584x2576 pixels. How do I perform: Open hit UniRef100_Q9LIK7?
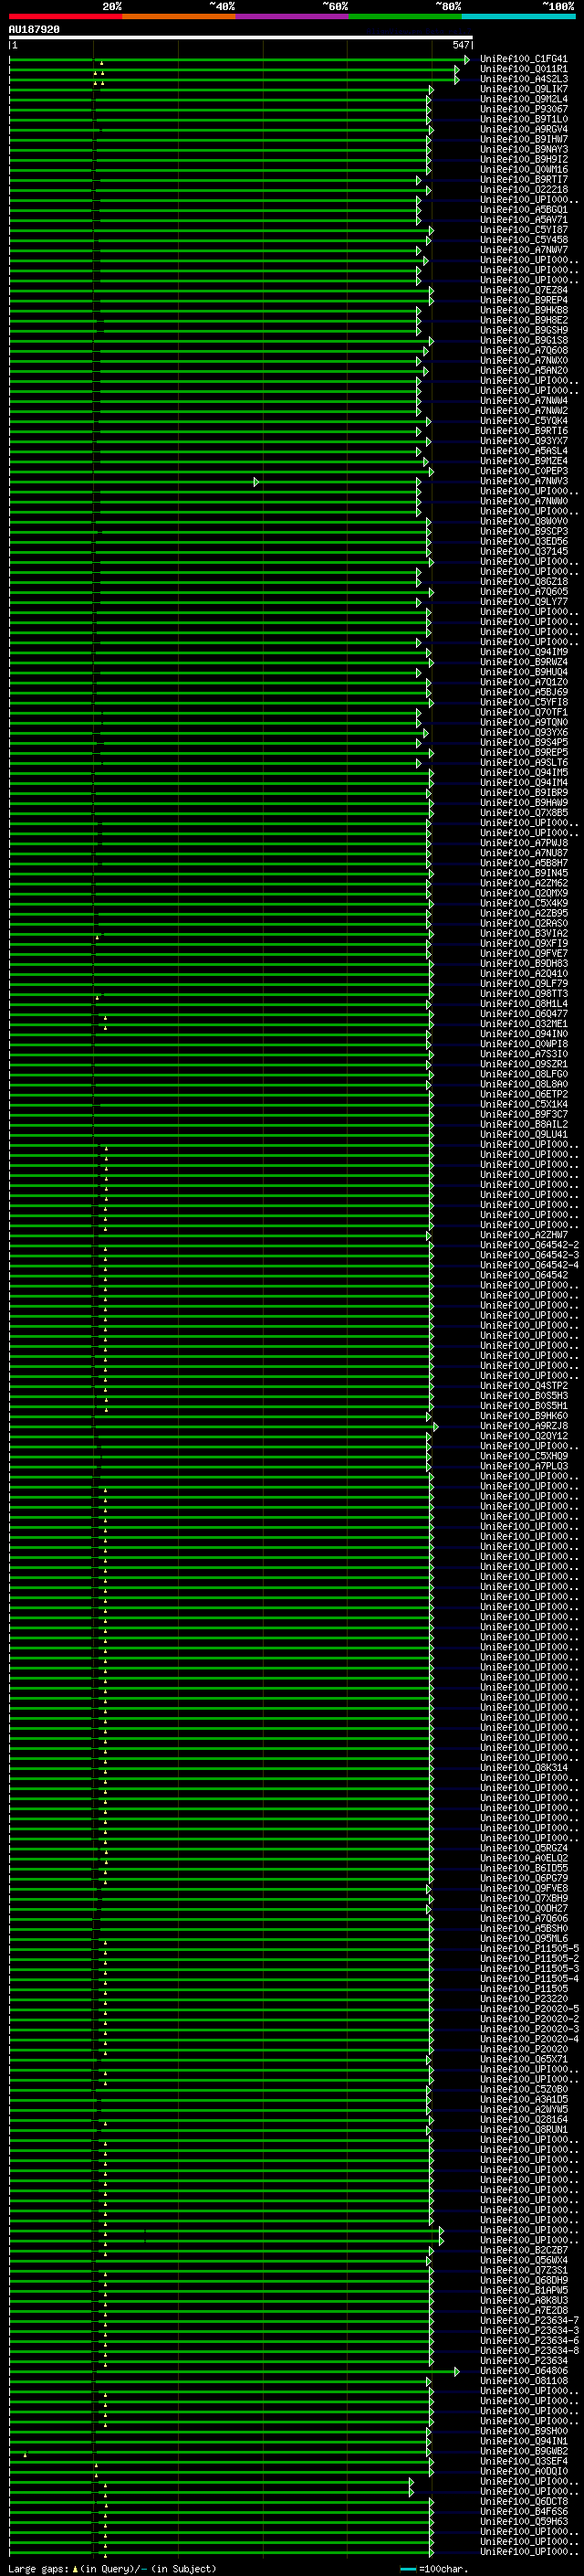(x=524, y=89)
